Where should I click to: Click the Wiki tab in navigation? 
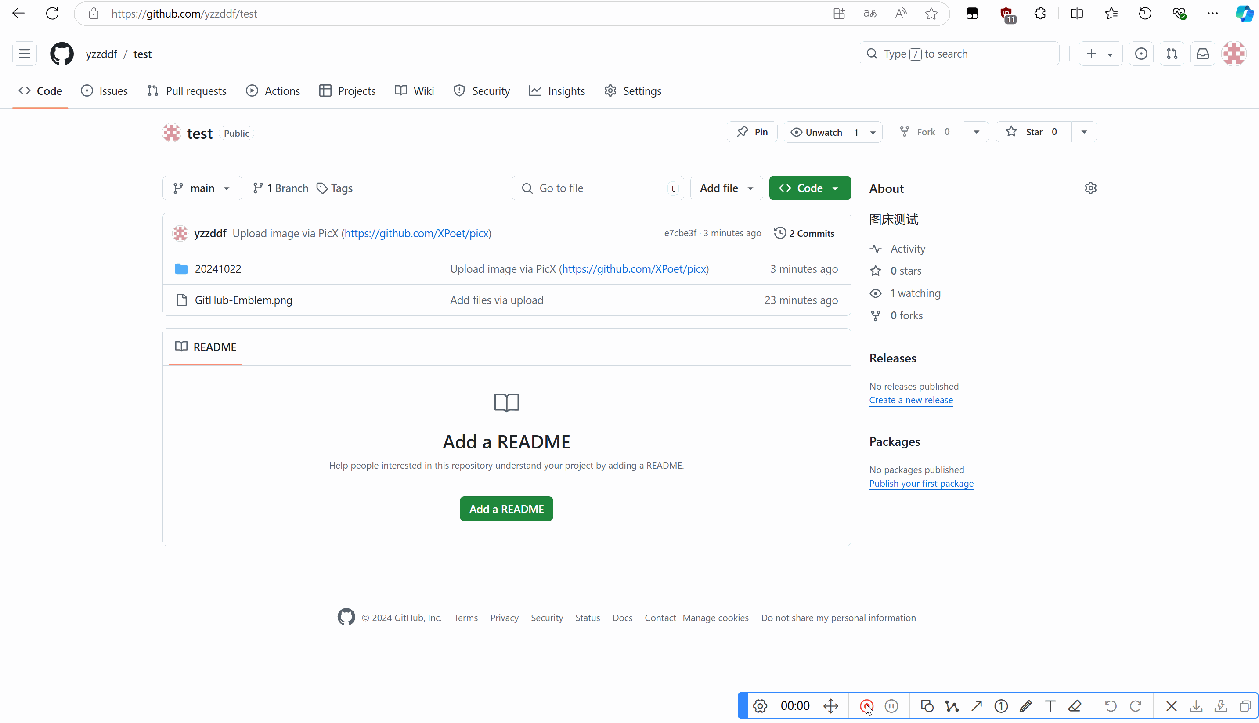(424, 91)
